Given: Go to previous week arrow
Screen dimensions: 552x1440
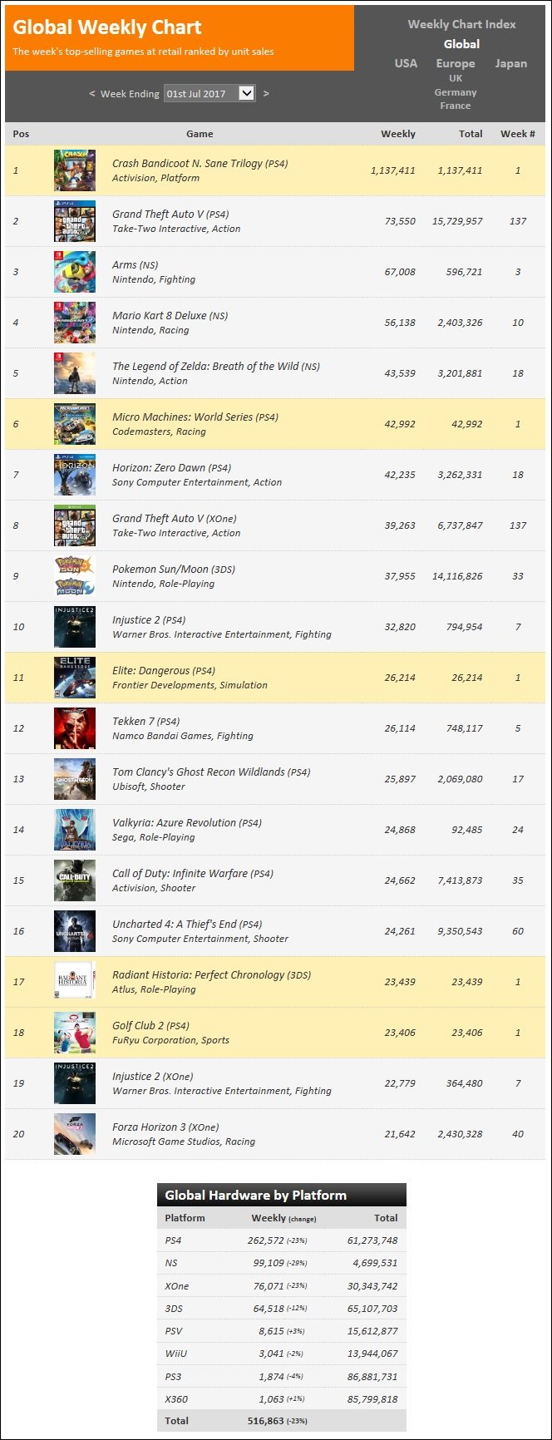Looking at the screenshot, I should (x=92, y=93).
